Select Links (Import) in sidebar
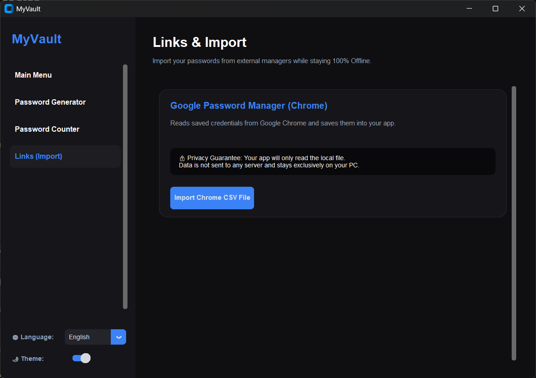The width and height of the screenshot is (536, 378). click(65, 156)
